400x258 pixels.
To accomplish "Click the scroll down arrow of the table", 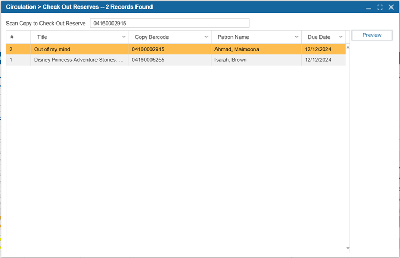I will coord(348,248).
